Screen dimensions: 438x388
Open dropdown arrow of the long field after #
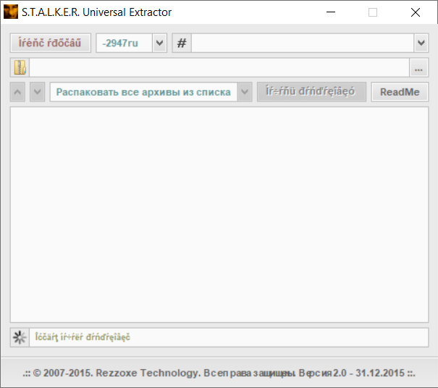pyautogui.click(x=421, y=44)
